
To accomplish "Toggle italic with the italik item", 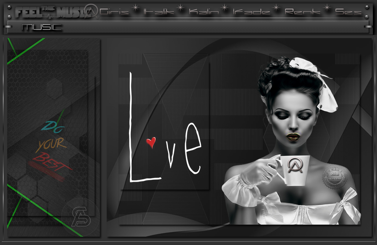I will [x=159, y=12].
